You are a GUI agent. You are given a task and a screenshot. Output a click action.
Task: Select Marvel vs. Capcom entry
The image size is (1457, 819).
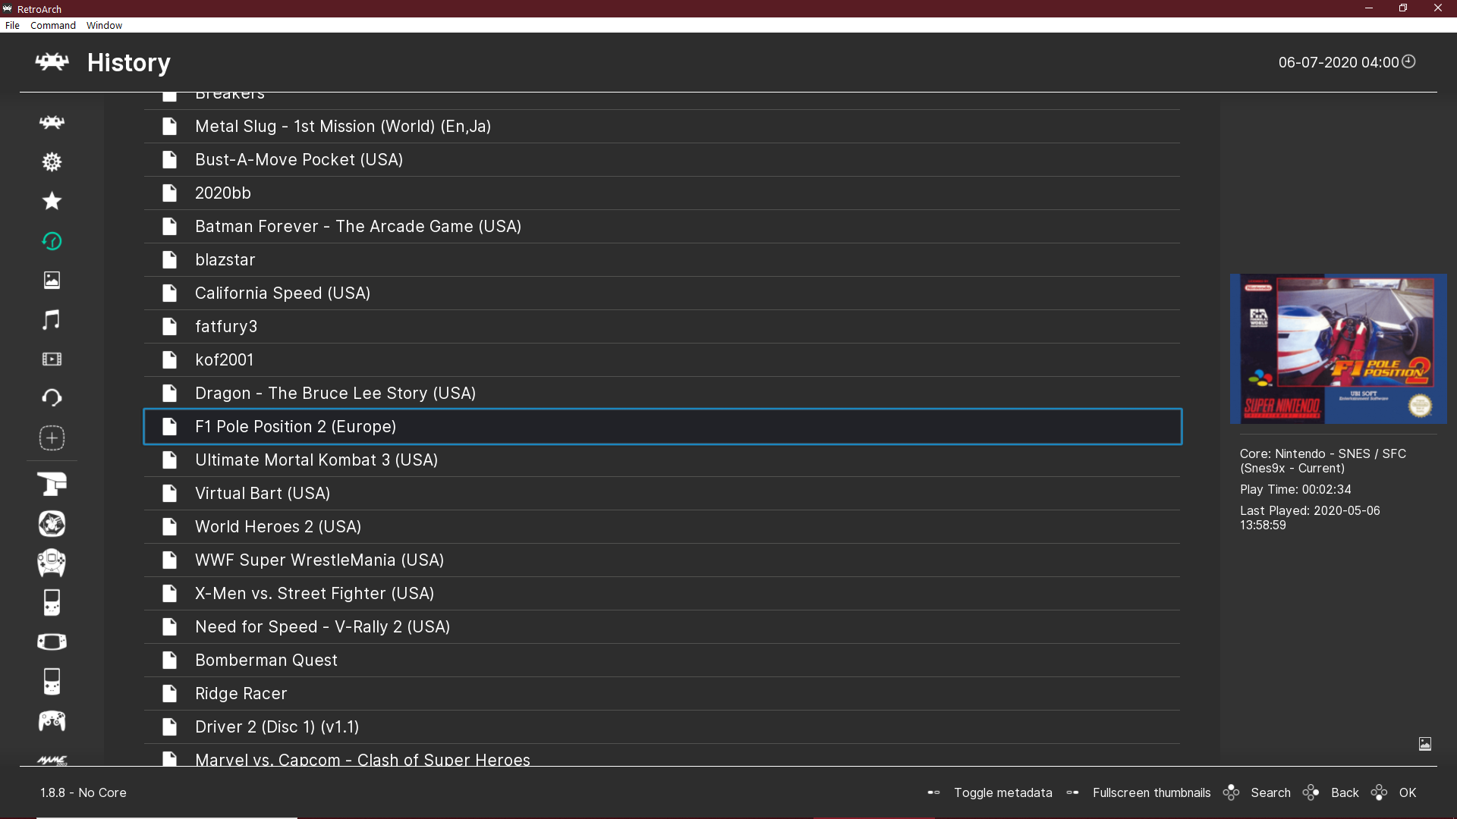(x=662, y=755)
